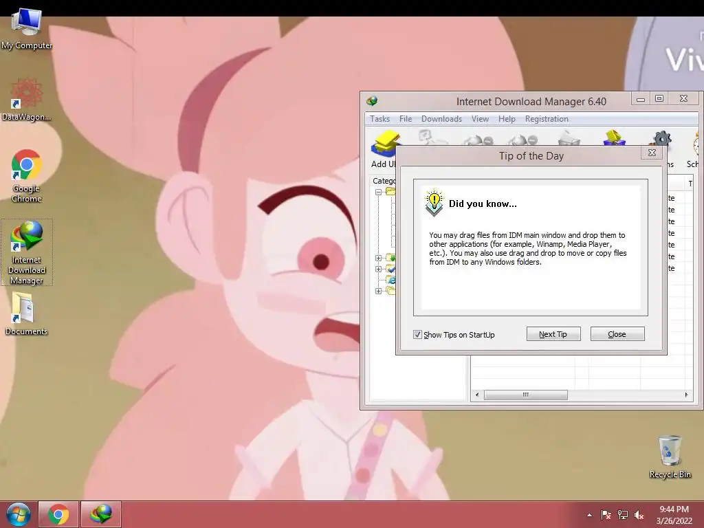This screenshot has width=704, height=528.
Task: Maximize the Internet Download Manager window
Action: click(659, 99)
